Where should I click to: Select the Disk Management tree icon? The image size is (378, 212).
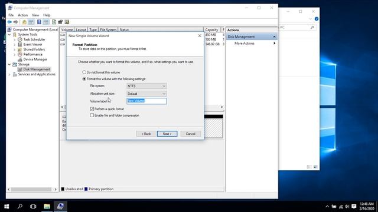pyautogui.click(x=20, y=69)
